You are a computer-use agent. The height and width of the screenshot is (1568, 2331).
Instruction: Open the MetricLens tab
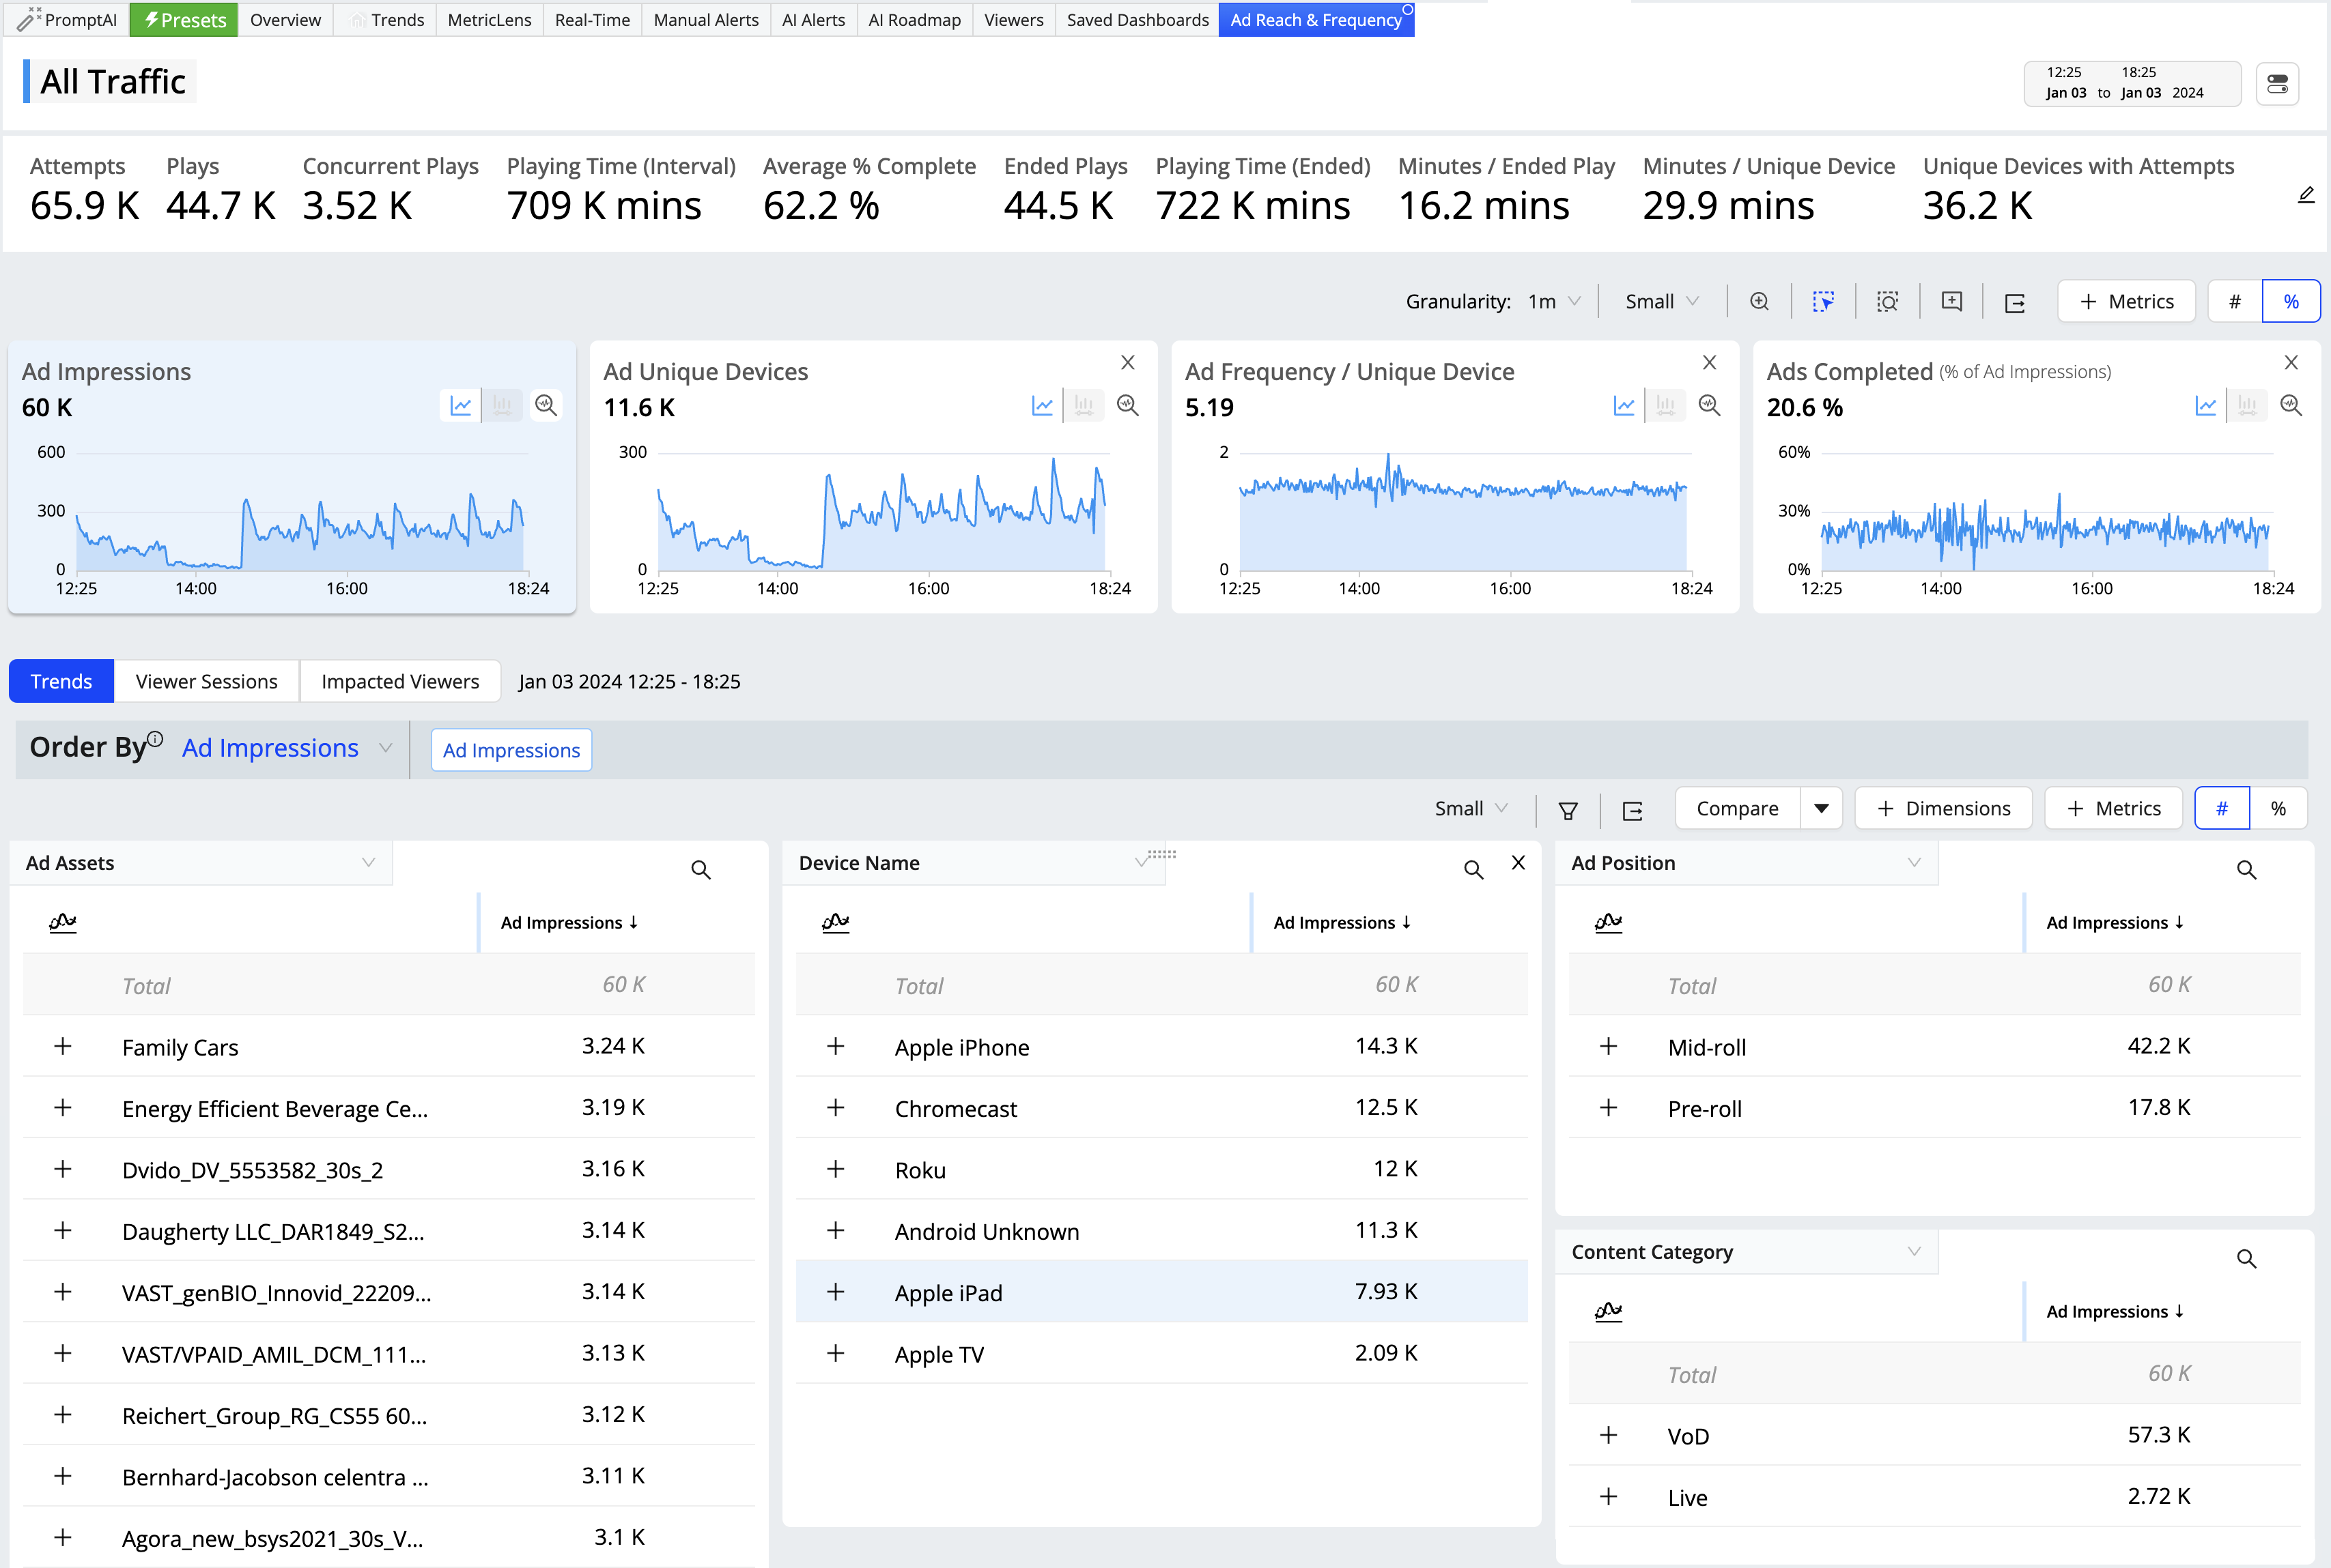490,19
